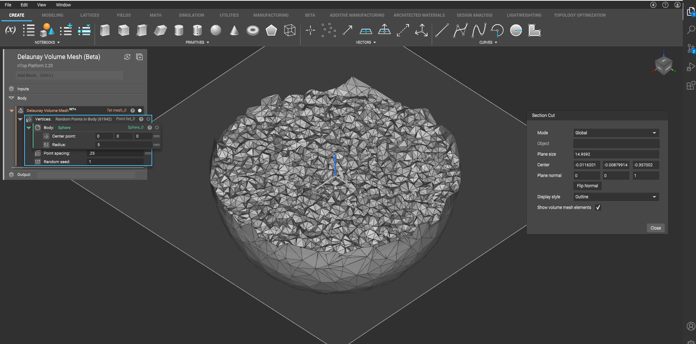Open the user account icon in sidebar
Viewport: 696px width, 344px height.
[691, 326]
